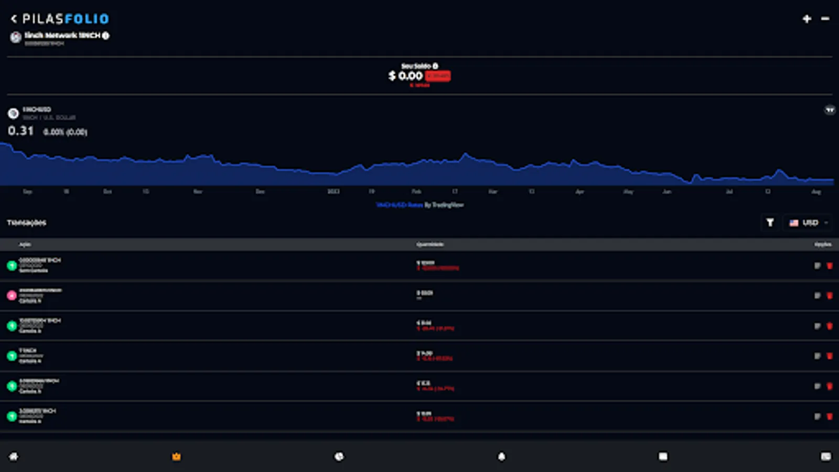Click the 0.31 price value
The image size is (839, 472).
20,131
